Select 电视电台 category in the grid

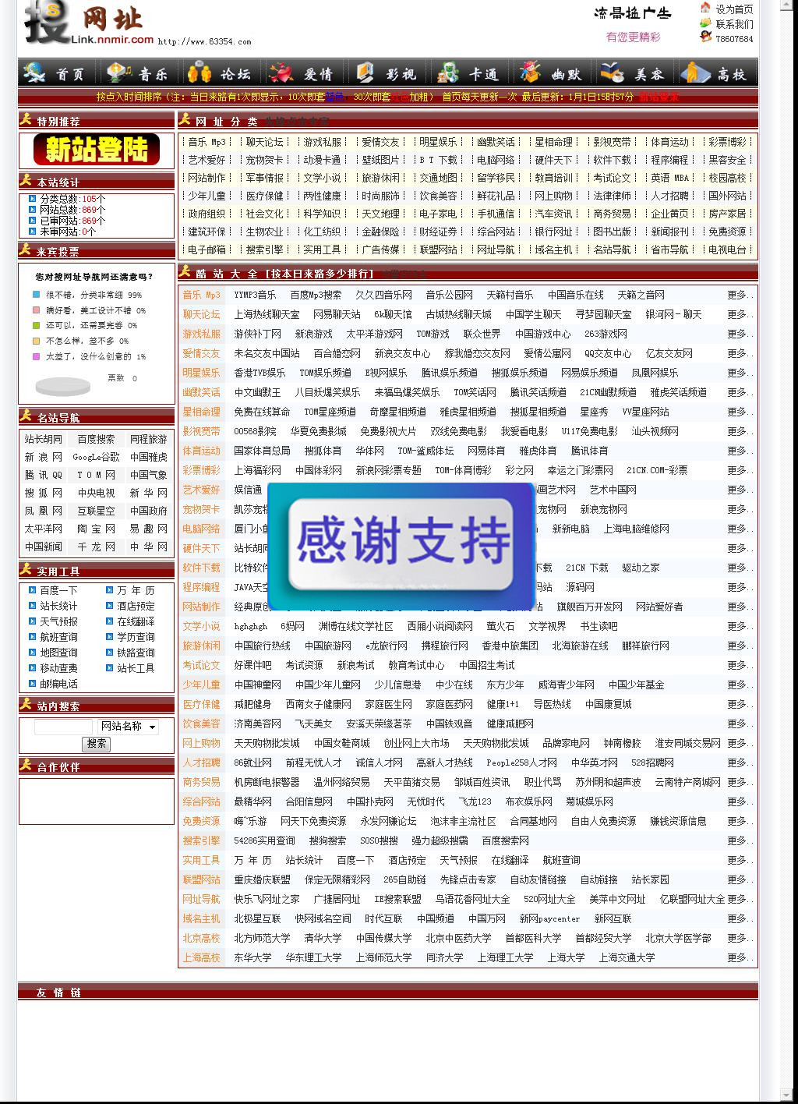coord(727,249)
